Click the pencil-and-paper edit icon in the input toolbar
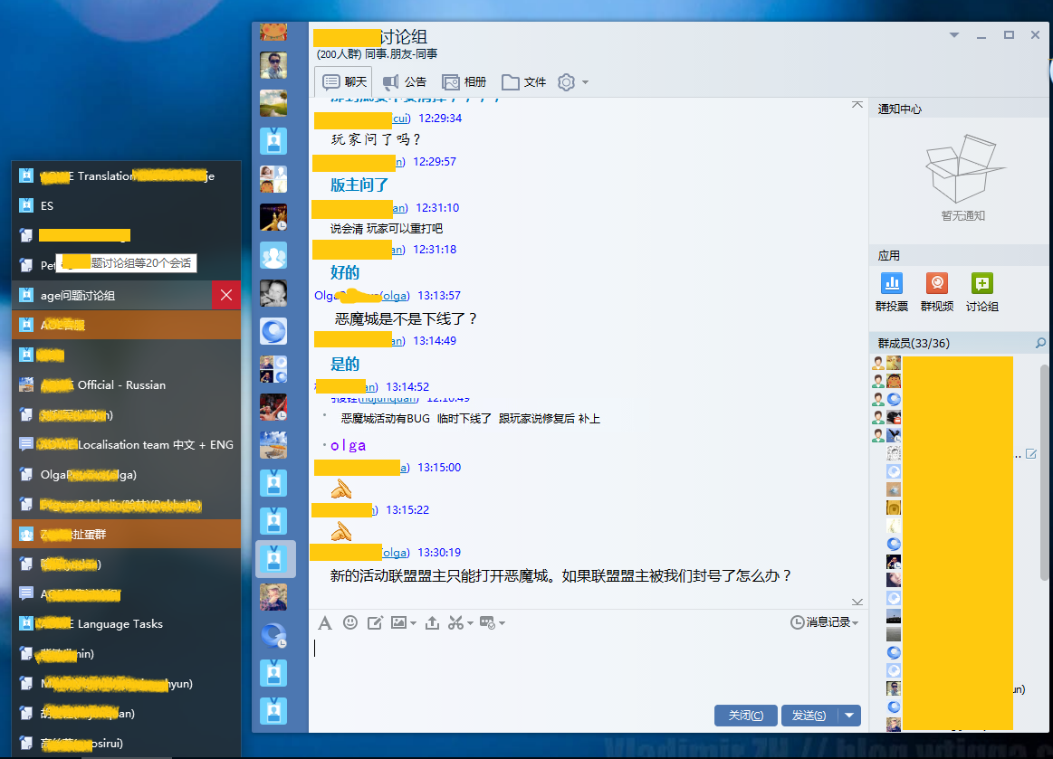The width and height of the screenshot is (1053, 759). (375, 622)
